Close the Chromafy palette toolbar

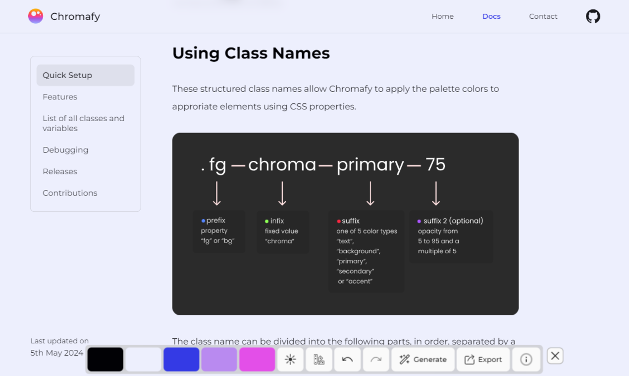point(555,356)
